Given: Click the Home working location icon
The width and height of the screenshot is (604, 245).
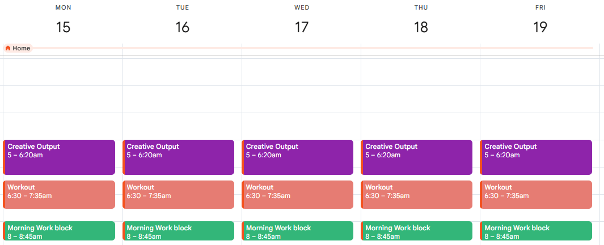Looking at the screenshot, I should tap(8, 49).
